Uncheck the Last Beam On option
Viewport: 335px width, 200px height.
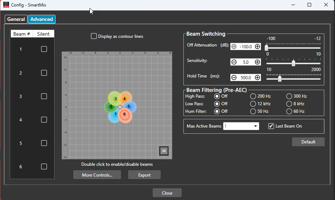pos(271,126)
